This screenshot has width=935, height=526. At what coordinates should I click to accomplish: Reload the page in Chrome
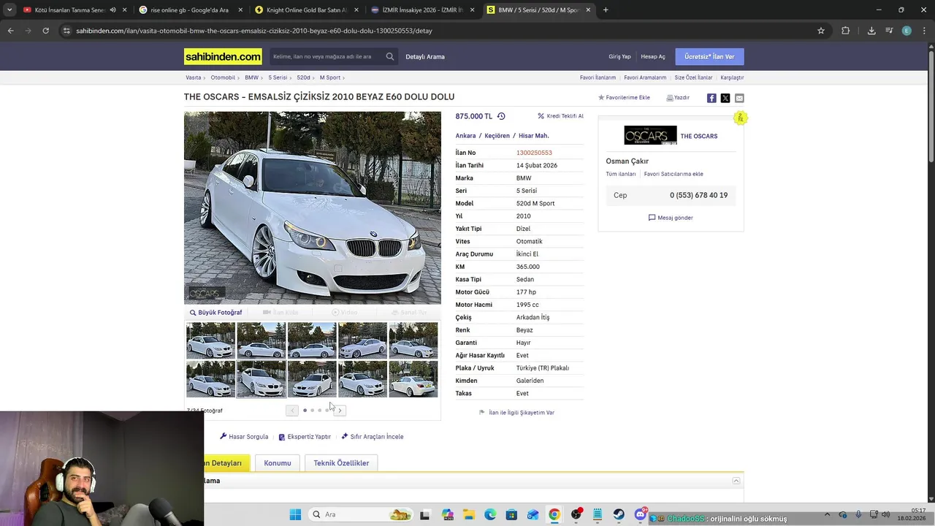(45, 31)
